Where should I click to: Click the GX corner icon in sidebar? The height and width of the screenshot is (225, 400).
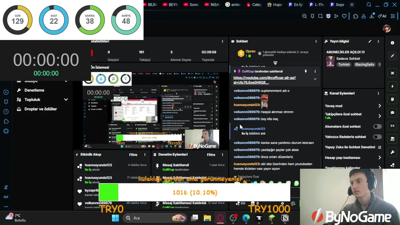tap(6, 197)
